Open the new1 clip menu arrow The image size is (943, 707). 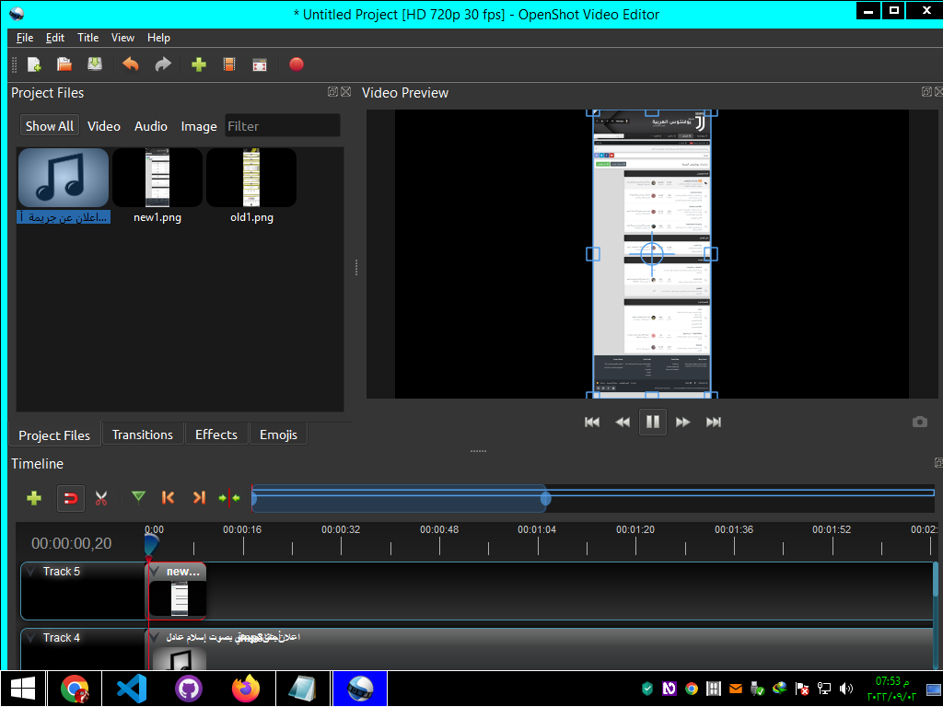click(155, 571)
